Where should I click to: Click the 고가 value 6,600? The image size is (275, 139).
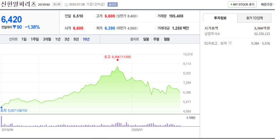110,16
